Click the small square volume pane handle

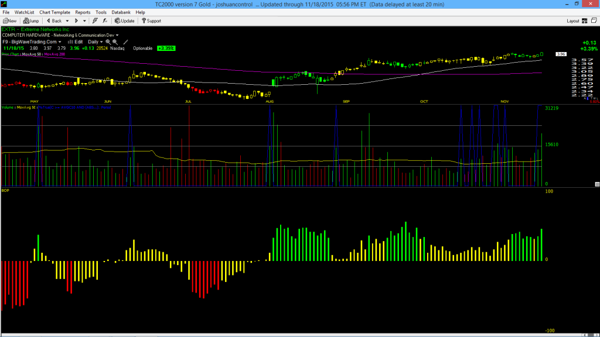click(597, 184)
